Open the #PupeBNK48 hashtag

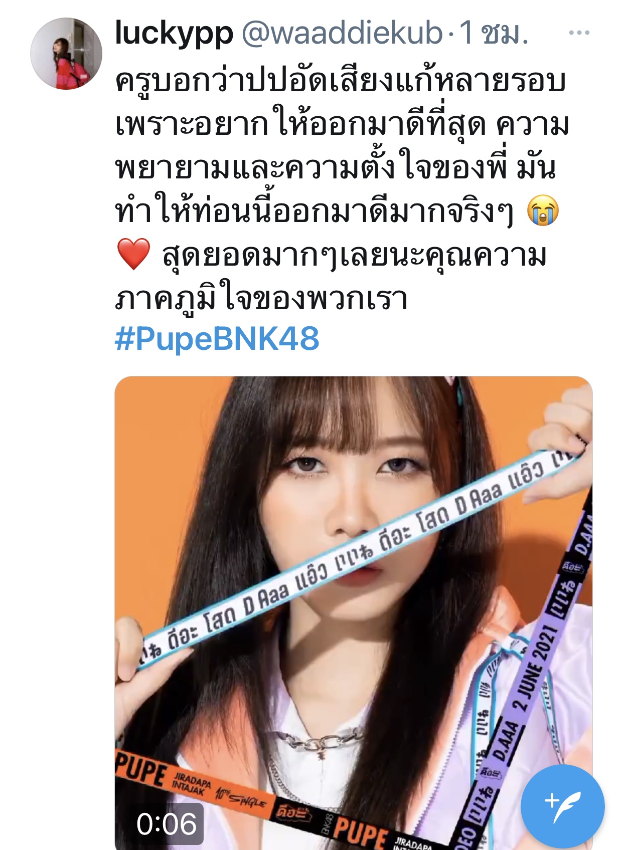[x=217, y=339]
